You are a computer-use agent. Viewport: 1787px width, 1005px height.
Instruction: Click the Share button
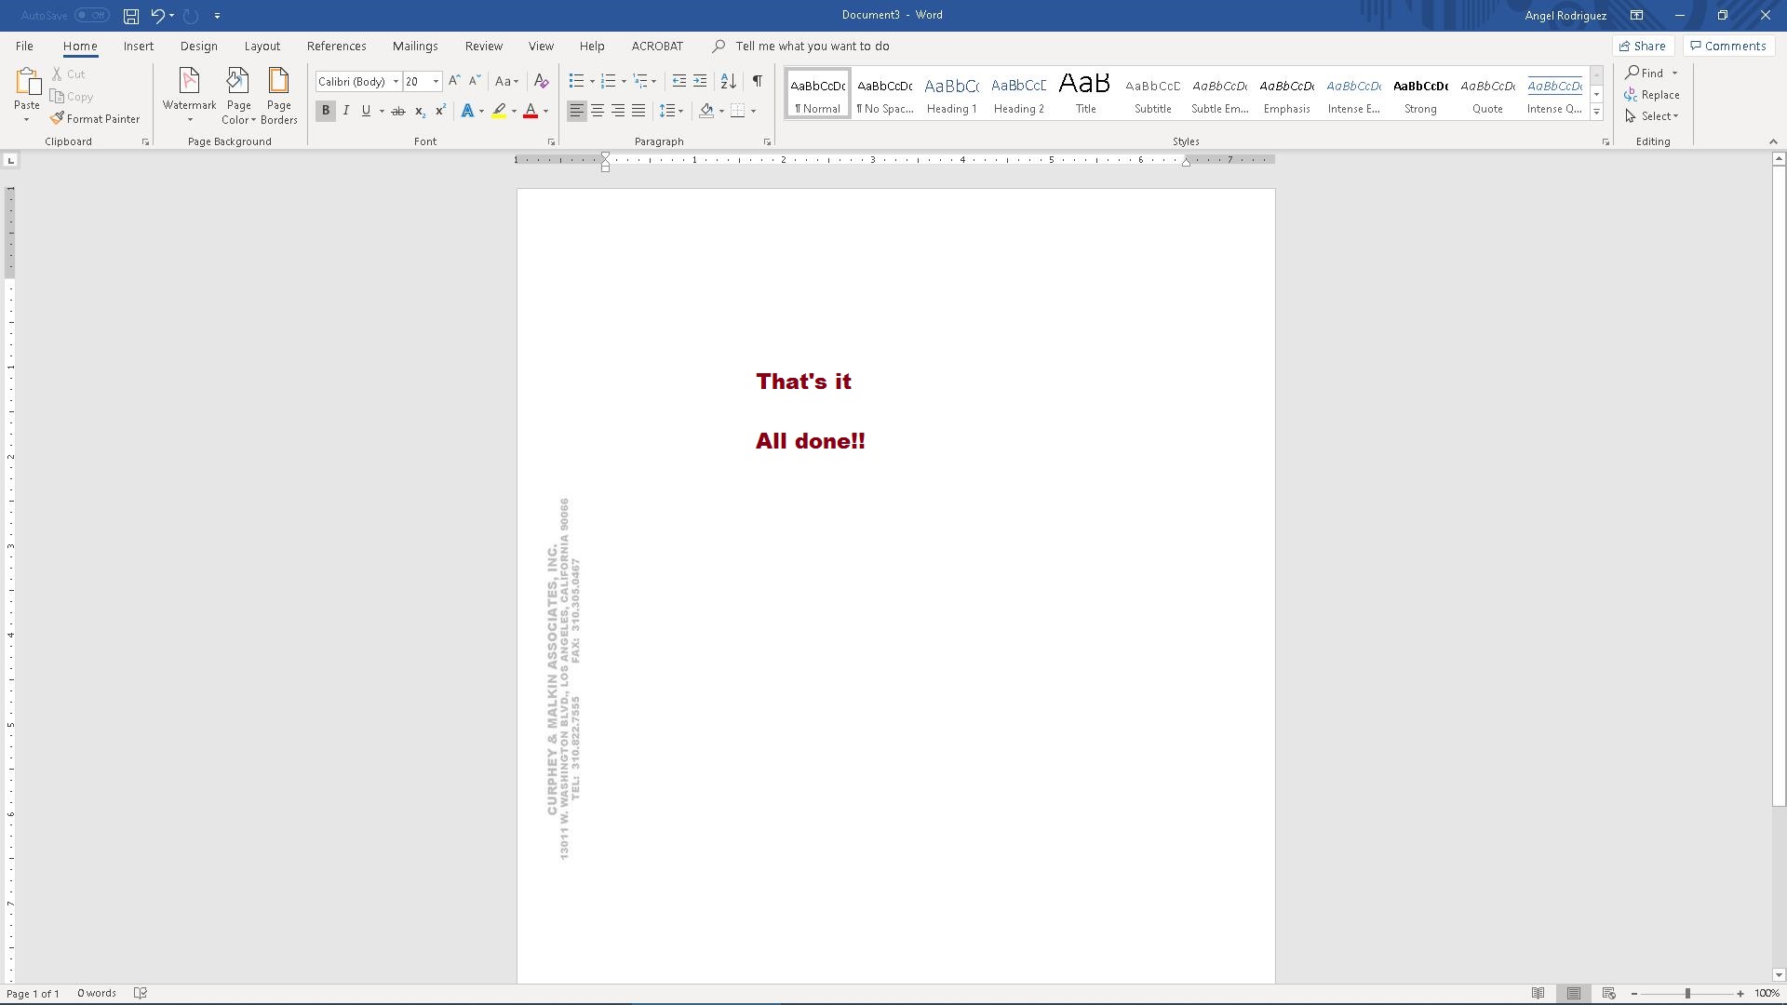pyautogui.click(x=1642, y=46)
